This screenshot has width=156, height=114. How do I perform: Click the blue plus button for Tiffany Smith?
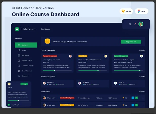coord(133,98)
